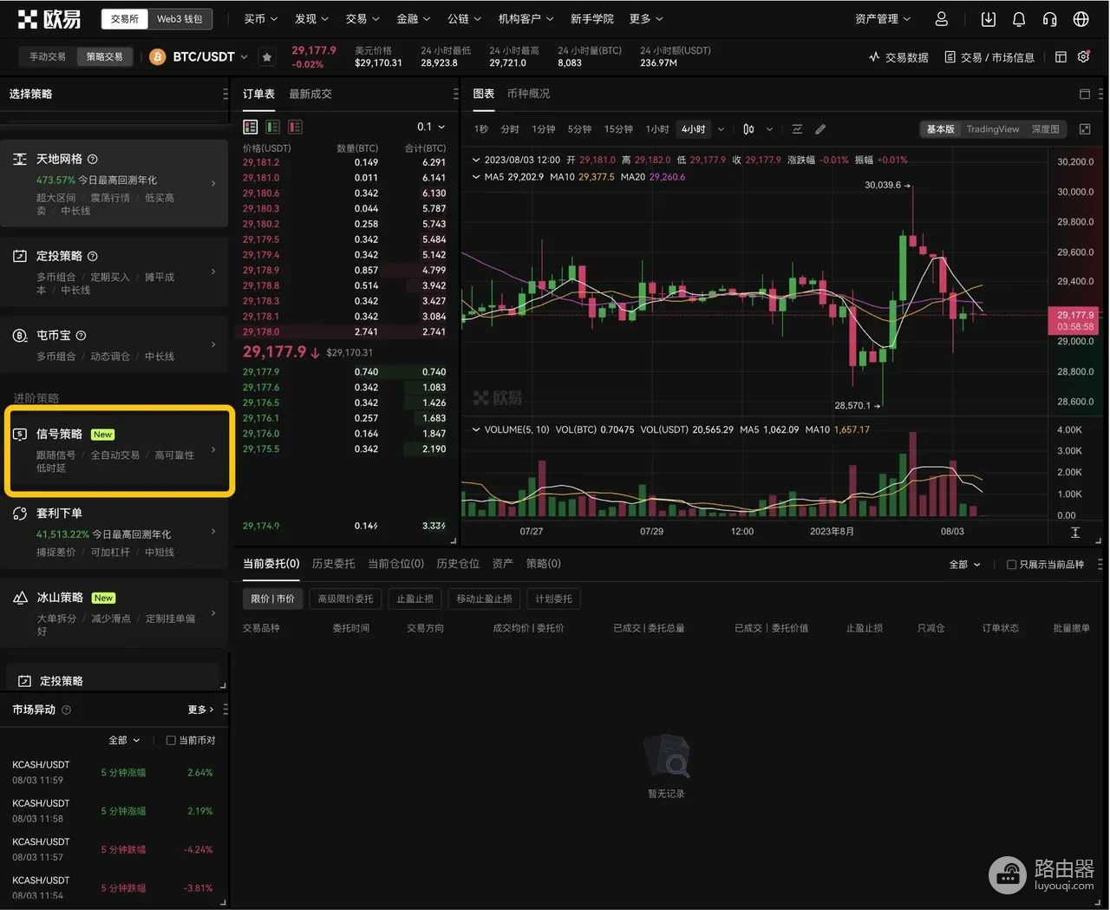Click the OKX logo in header
Viewport: 1110px width, 910px height.
(x=49, y=18)
